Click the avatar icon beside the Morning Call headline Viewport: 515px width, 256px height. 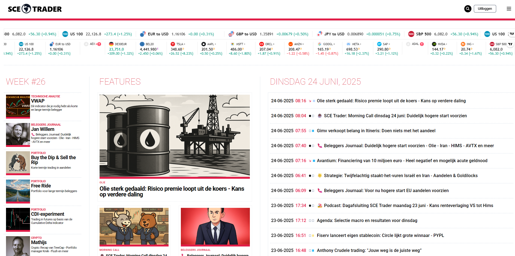pos(320,116)
